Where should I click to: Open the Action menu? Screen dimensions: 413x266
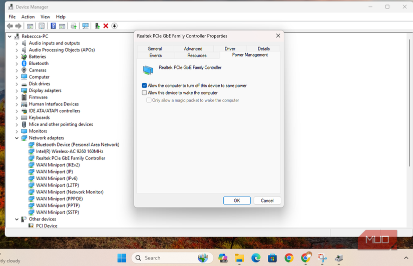click(x=28, y=17)
